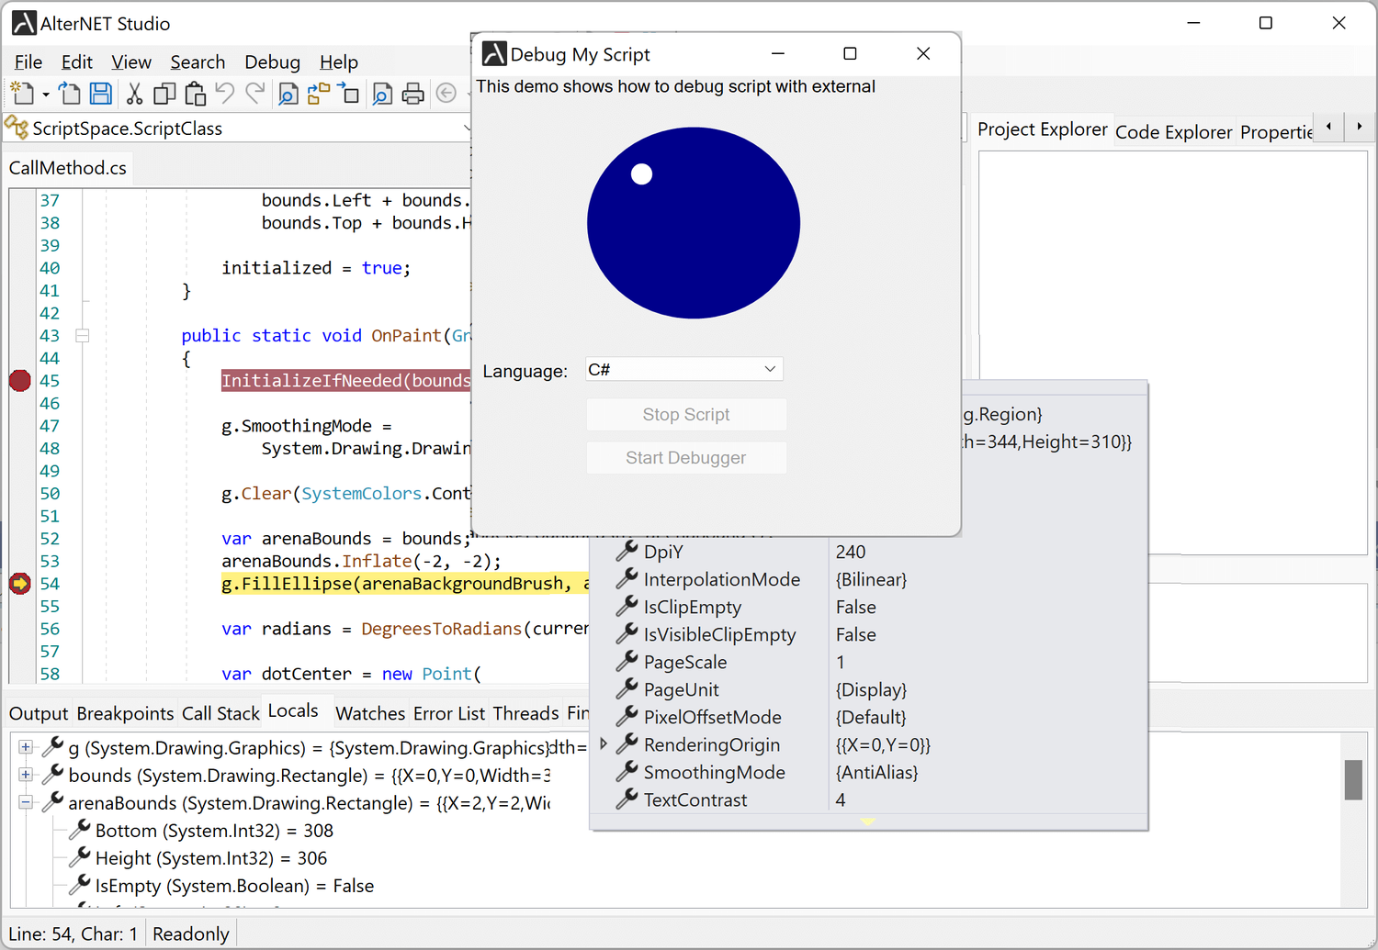Open the Debug menu
This screenshot has height=950, width=1378.
[x=272, y=61]
